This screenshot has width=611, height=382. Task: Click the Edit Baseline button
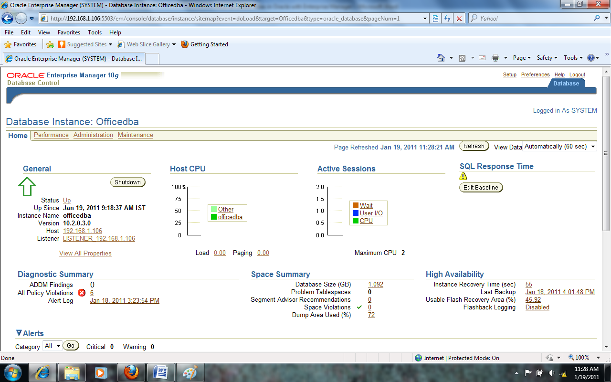(481, 188)
